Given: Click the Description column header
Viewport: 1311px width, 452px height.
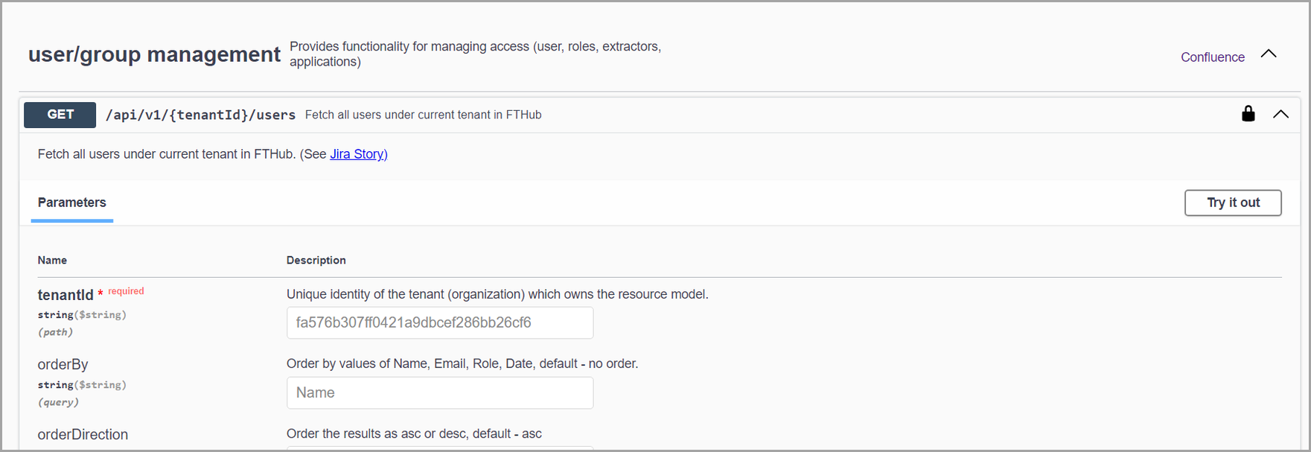Looking at the screenshot, I should [x=316, y=261].
